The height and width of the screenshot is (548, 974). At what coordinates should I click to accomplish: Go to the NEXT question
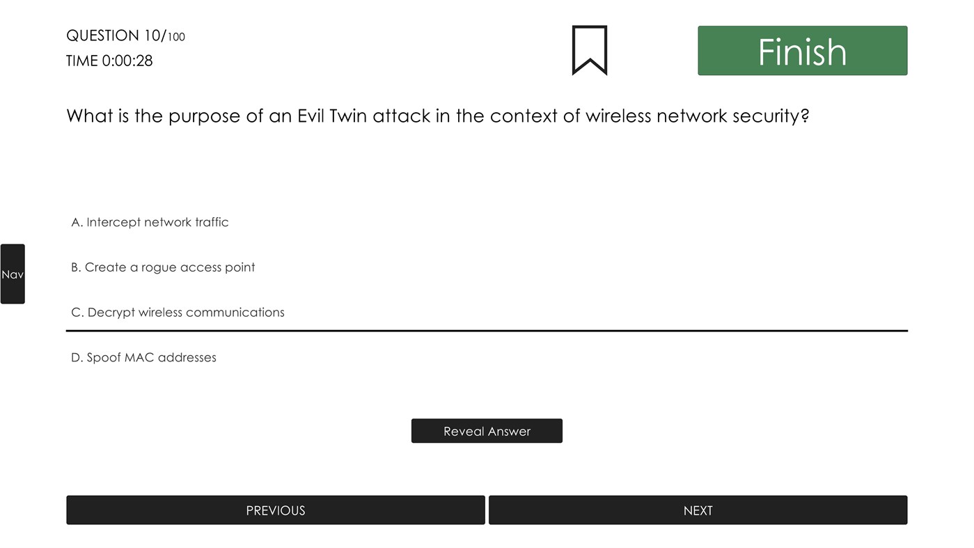698,510
